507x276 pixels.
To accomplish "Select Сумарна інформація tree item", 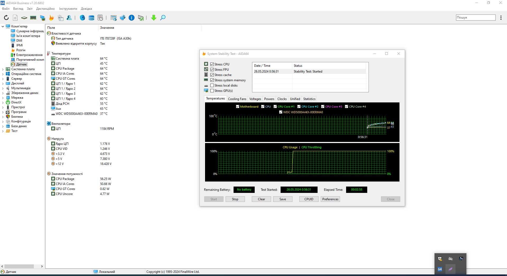I will (x=30, y=31).
